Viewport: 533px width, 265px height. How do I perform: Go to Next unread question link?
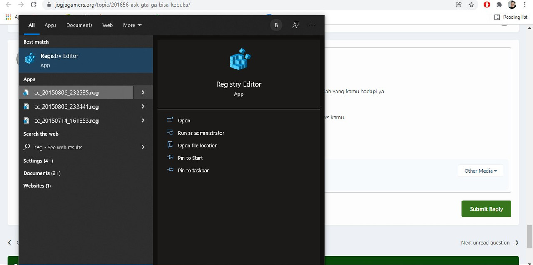490,243
